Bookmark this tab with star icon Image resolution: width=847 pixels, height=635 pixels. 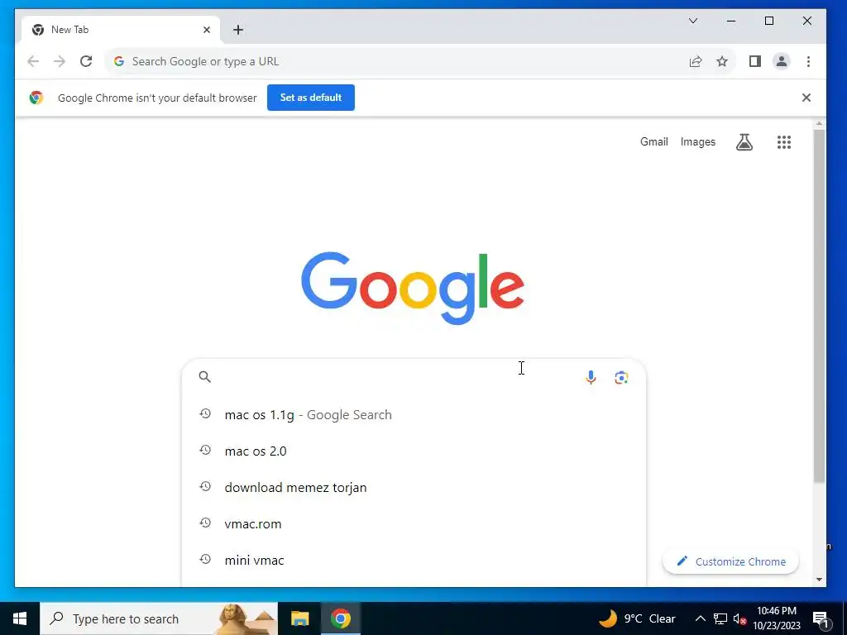coord(722,61)
